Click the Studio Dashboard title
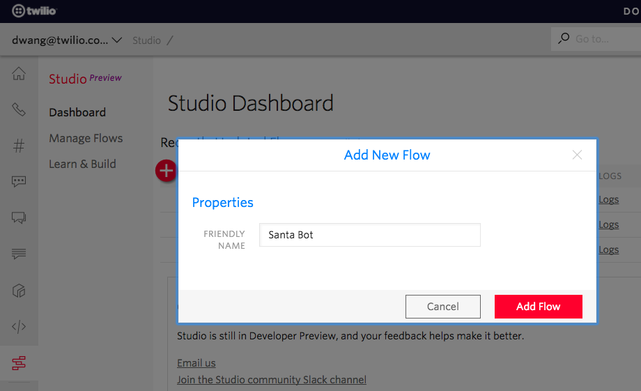641x391 pixels. 251,103
